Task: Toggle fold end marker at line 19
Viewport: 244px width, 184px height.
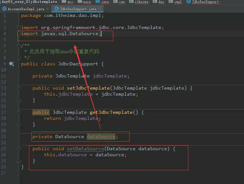Action: [x=19, y=124]
